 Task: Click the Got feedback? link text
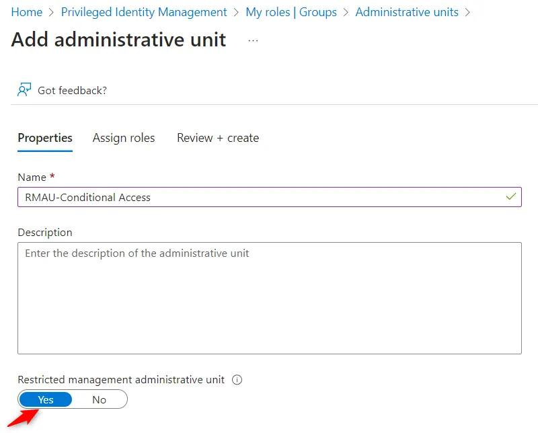[72, 90]
